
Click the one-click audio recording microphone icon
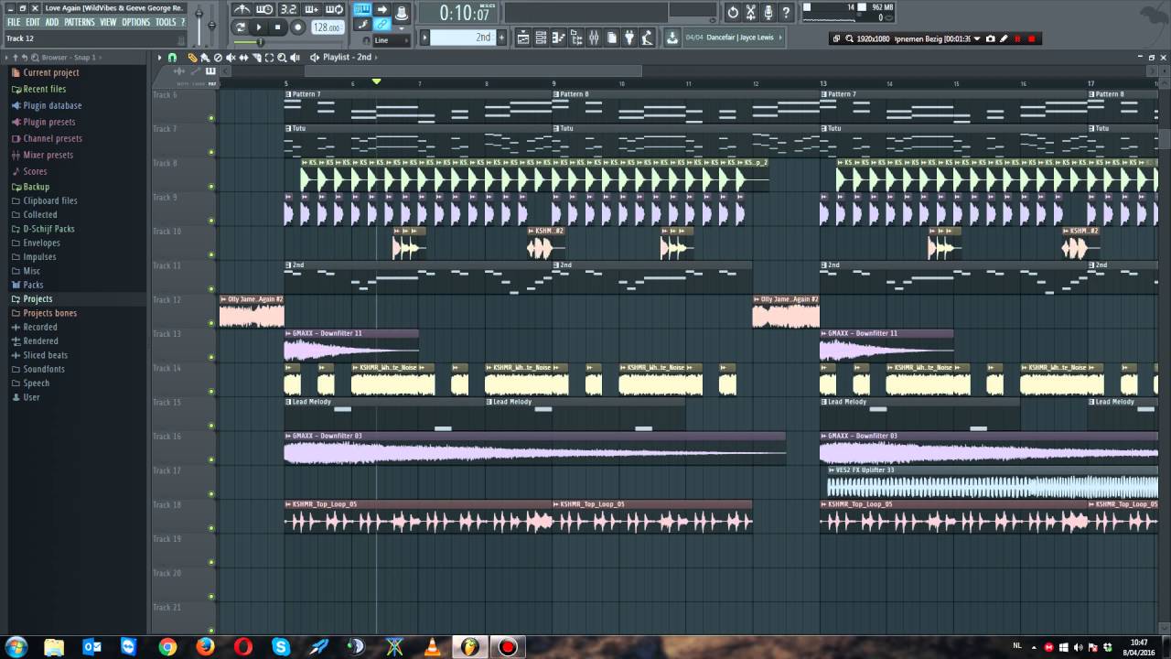coord(768,12)
